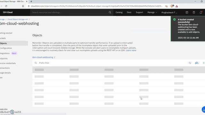205x115 pixels.
Task: Open the Praghadeesh T account switcher
Action: 169,12
